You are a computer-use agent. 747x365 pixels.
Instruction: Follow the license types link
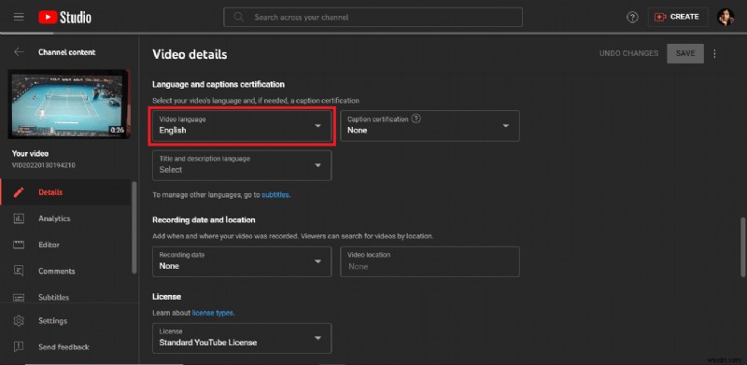tap(213, 313)
